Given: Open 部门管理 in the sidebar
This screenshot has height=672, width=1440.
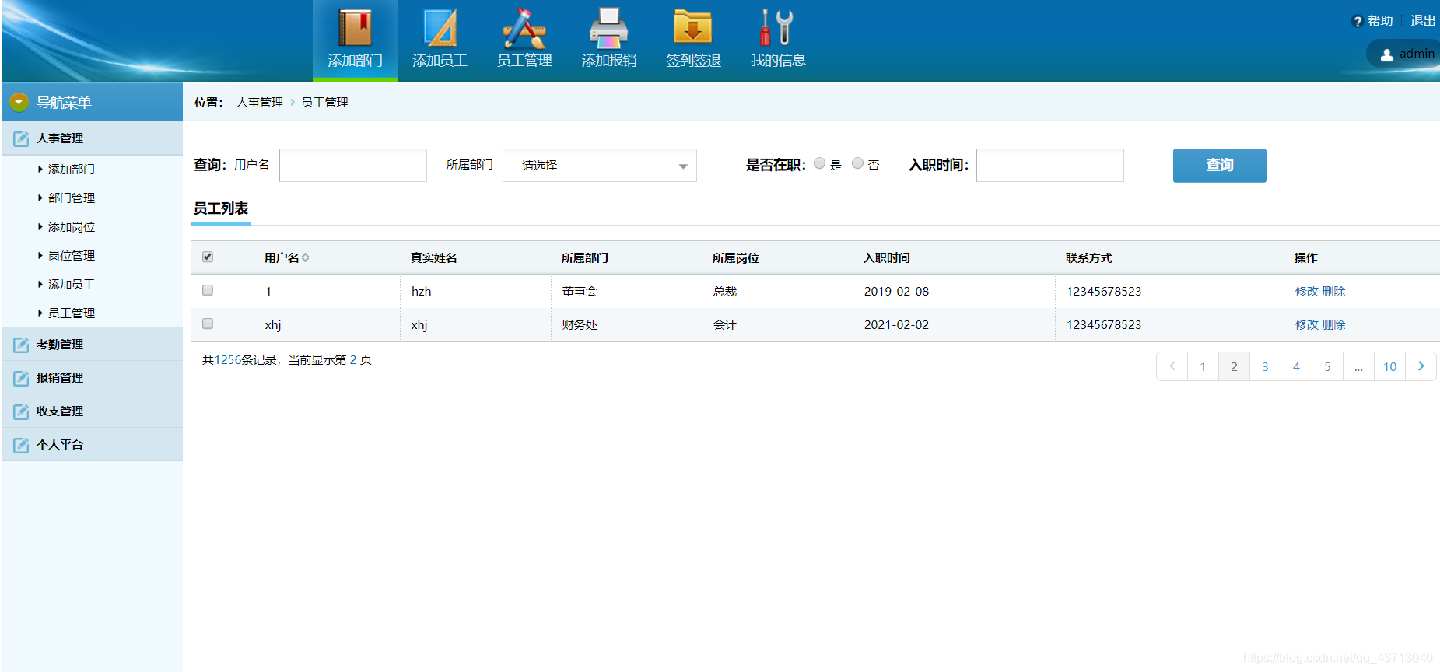Looking at the screenshot, I should [72, 198].
